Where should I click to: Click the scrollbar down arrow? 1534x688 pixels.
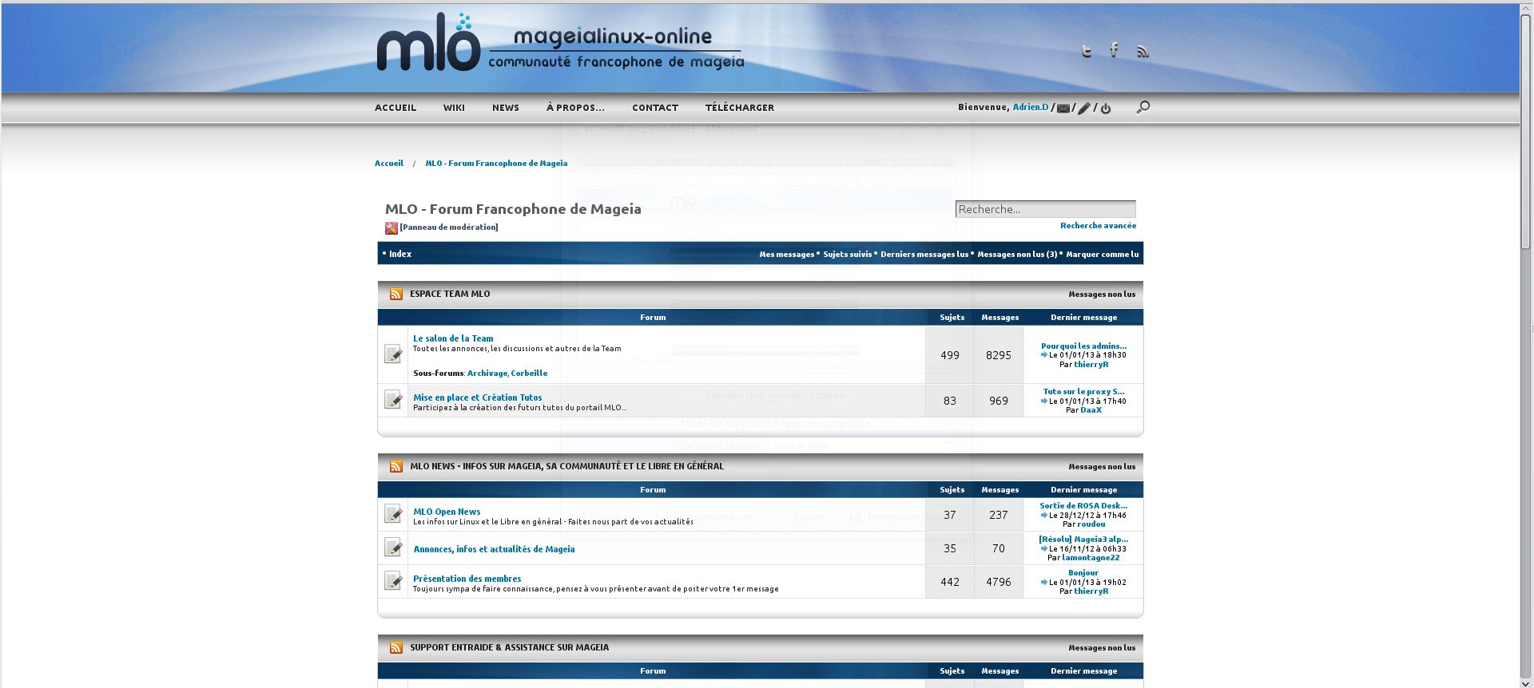point(1526,682)
